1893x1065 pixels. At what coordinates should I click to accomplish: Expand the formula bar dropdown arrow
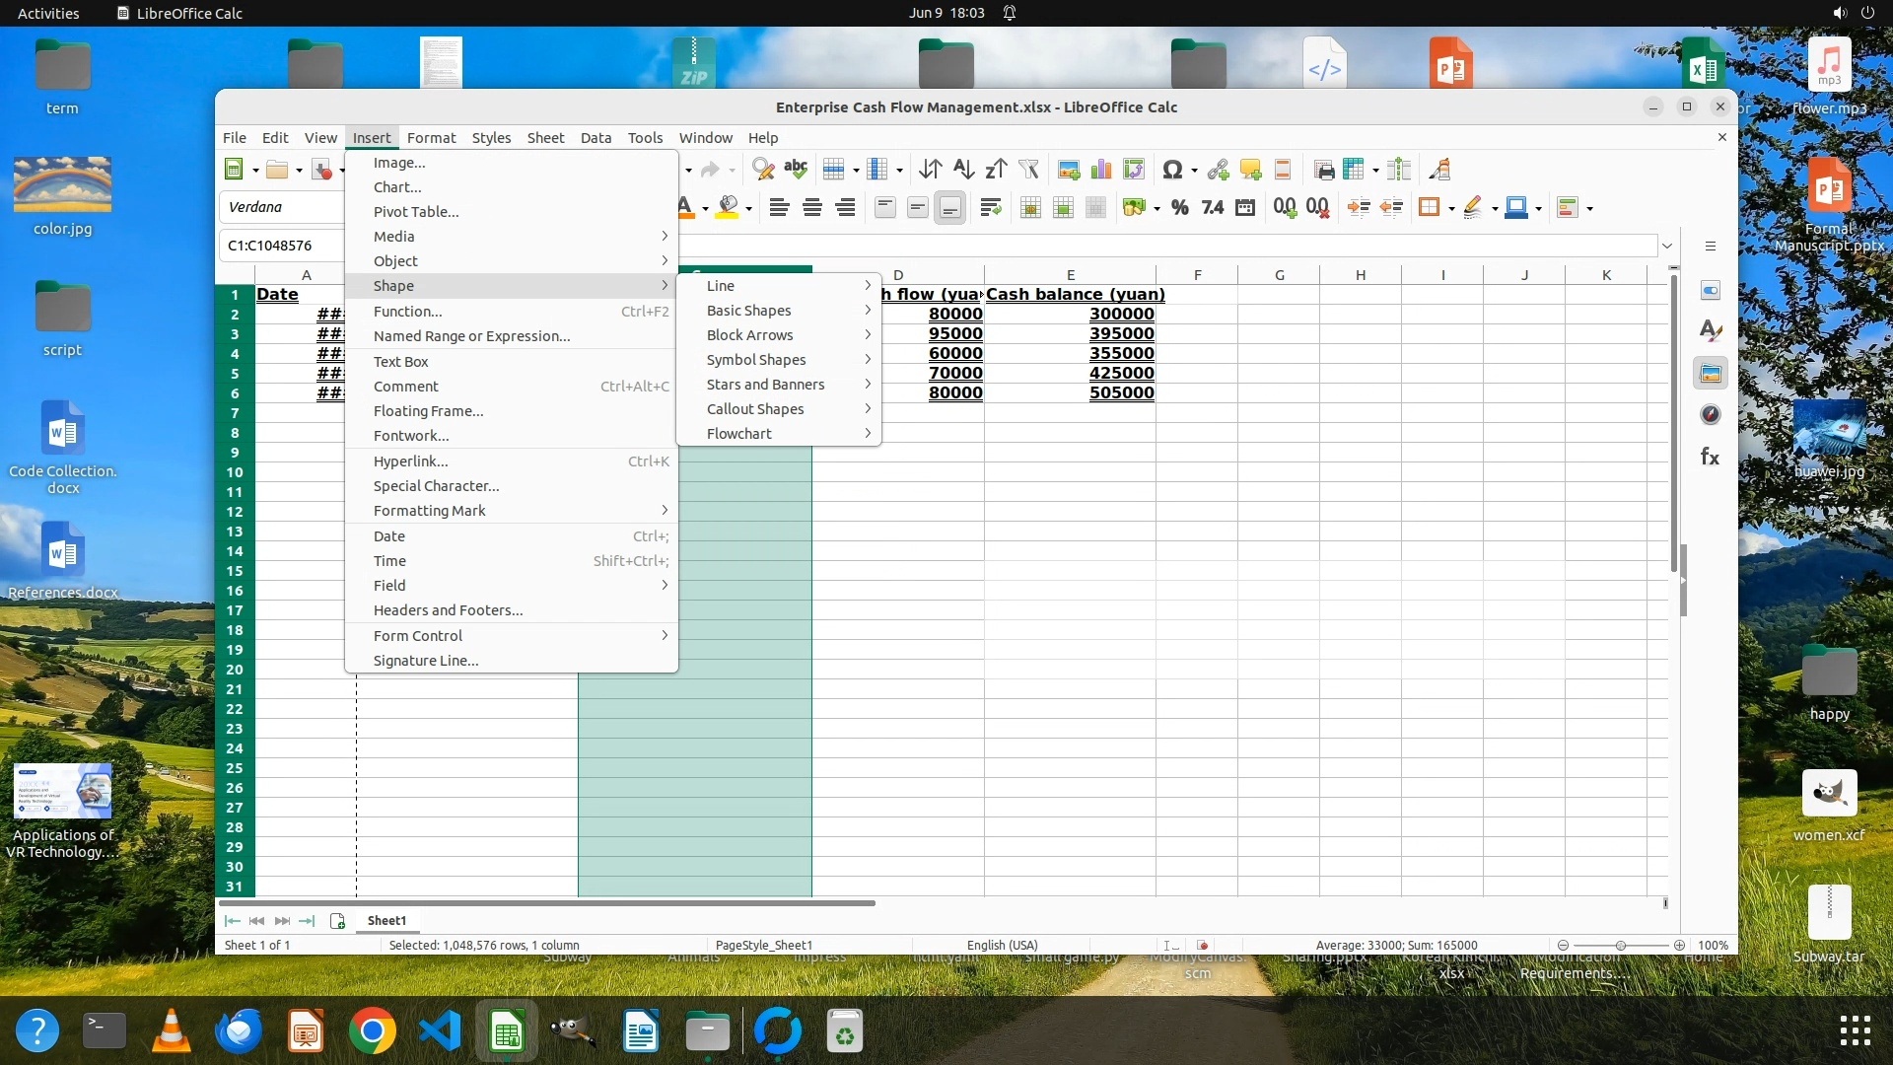1667,246
